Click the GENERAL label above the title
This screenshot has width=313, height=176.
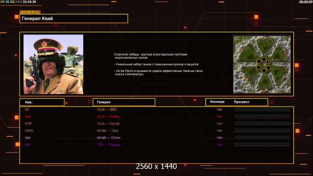[x=30, y=12]
